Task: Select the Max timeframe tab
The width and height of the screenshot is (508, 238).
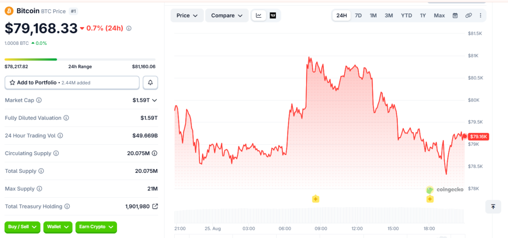Action: (x=439, y=16)
